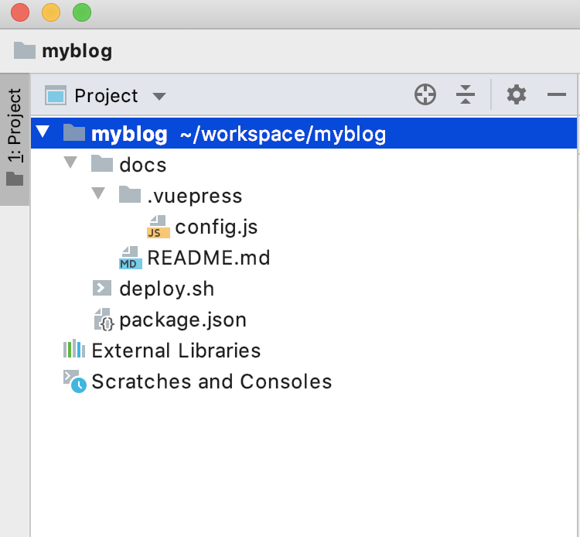The height and width of the screenshot is (537, 580).
Task: Select Scratches and Consoles node
Action: coord(303,381)
